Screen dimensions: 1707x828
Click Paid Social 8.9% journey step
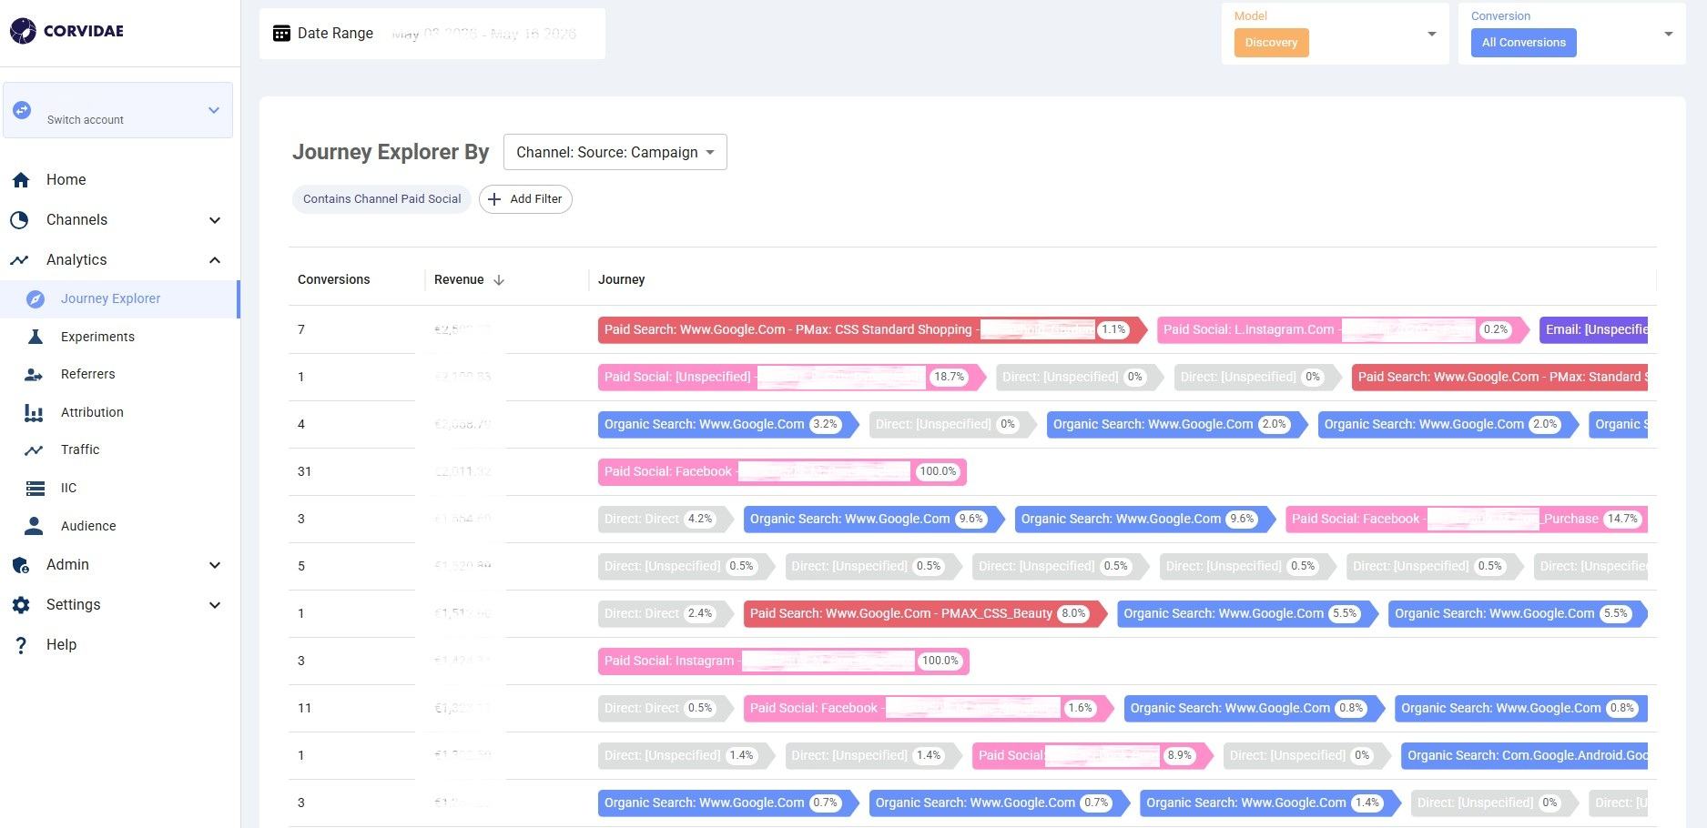tap(1092, 755)
